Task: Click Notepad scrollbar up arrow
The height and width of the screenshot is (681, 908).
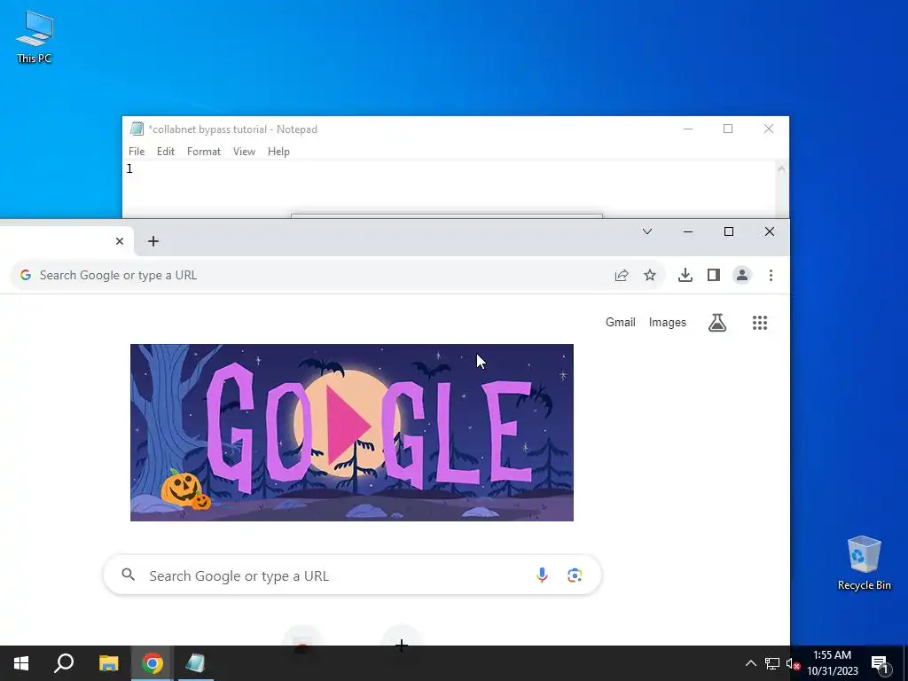Action: pyautogui.click(x=782, y=169)
